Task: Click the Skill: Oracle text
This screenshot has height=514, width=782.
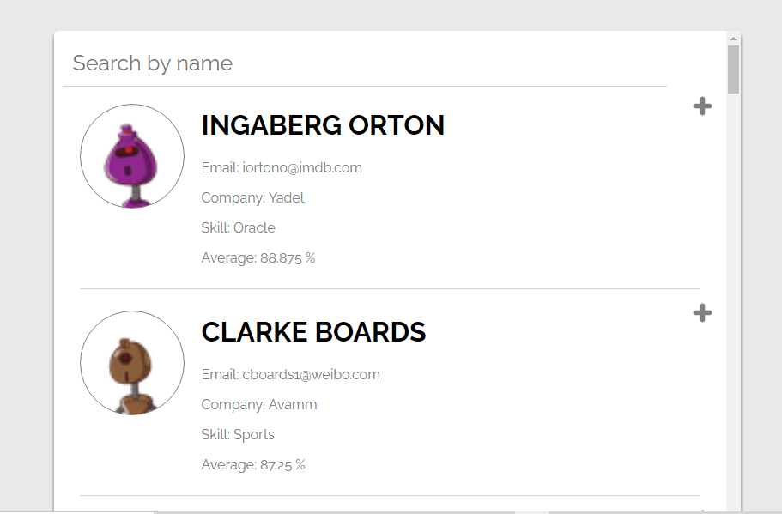Action: (238, 228)
